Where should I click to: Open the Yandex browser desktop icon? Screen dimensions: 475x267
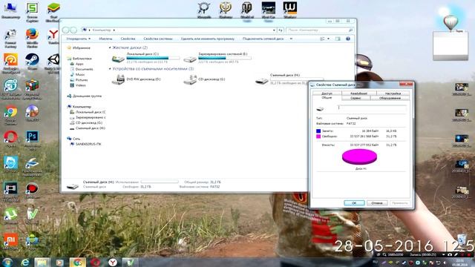(53, 36)
